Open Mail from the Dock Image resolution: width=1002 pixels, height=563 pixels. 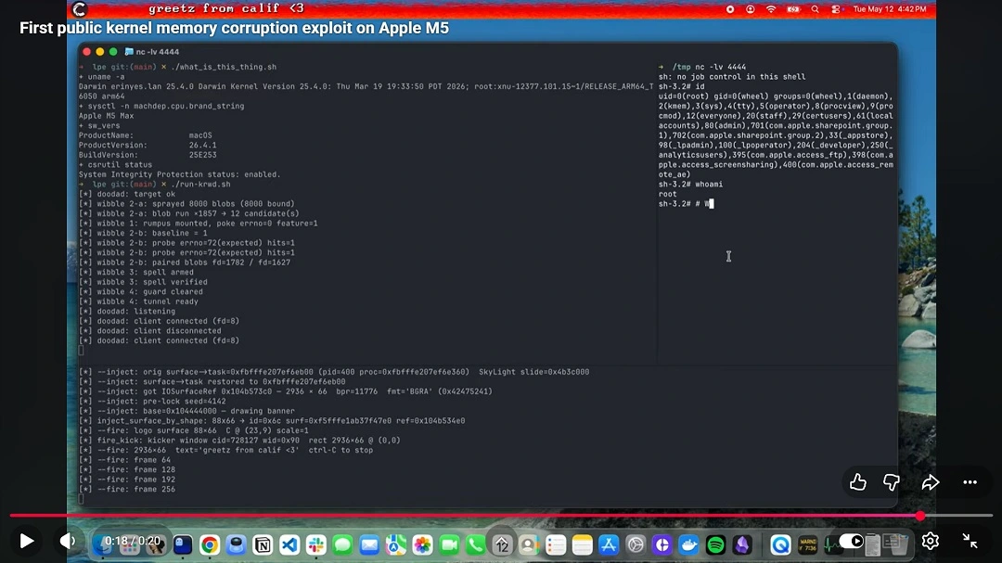click(x=369, y=544)
